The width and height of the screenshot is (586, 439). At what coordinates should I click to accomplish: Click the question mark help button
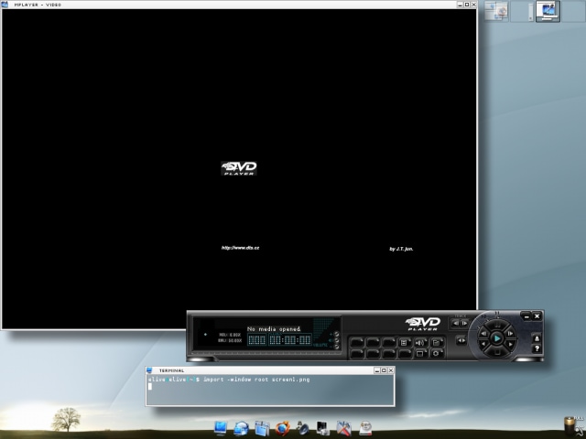point(537,348)
